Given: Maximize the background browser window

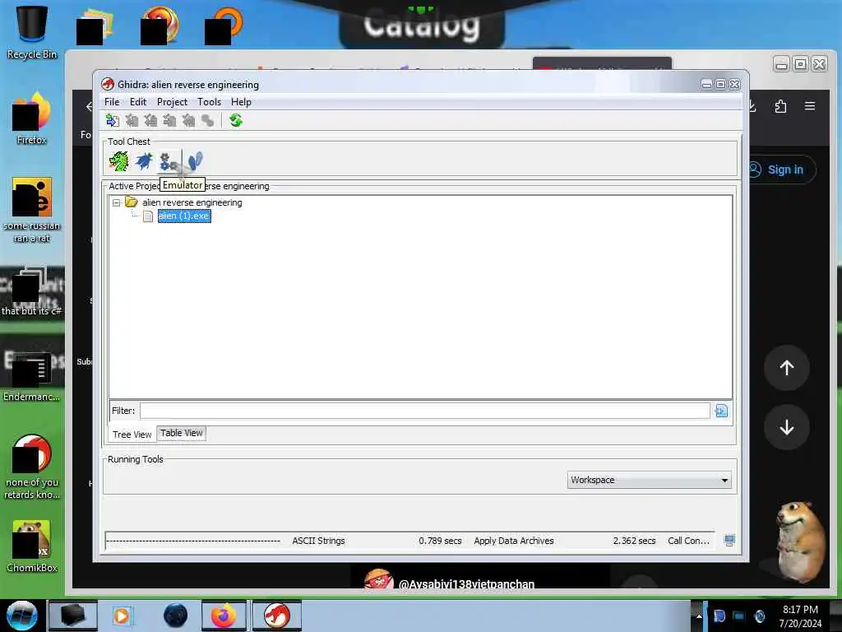Looking at the screenshot, I should [x=800, y=64].
